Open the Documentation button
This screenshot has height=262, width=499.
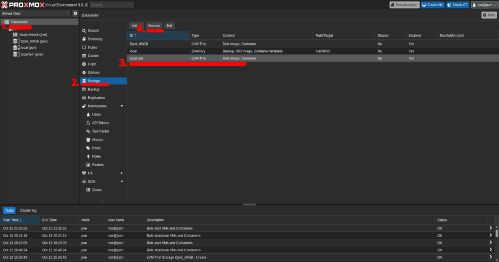point(404,5)
